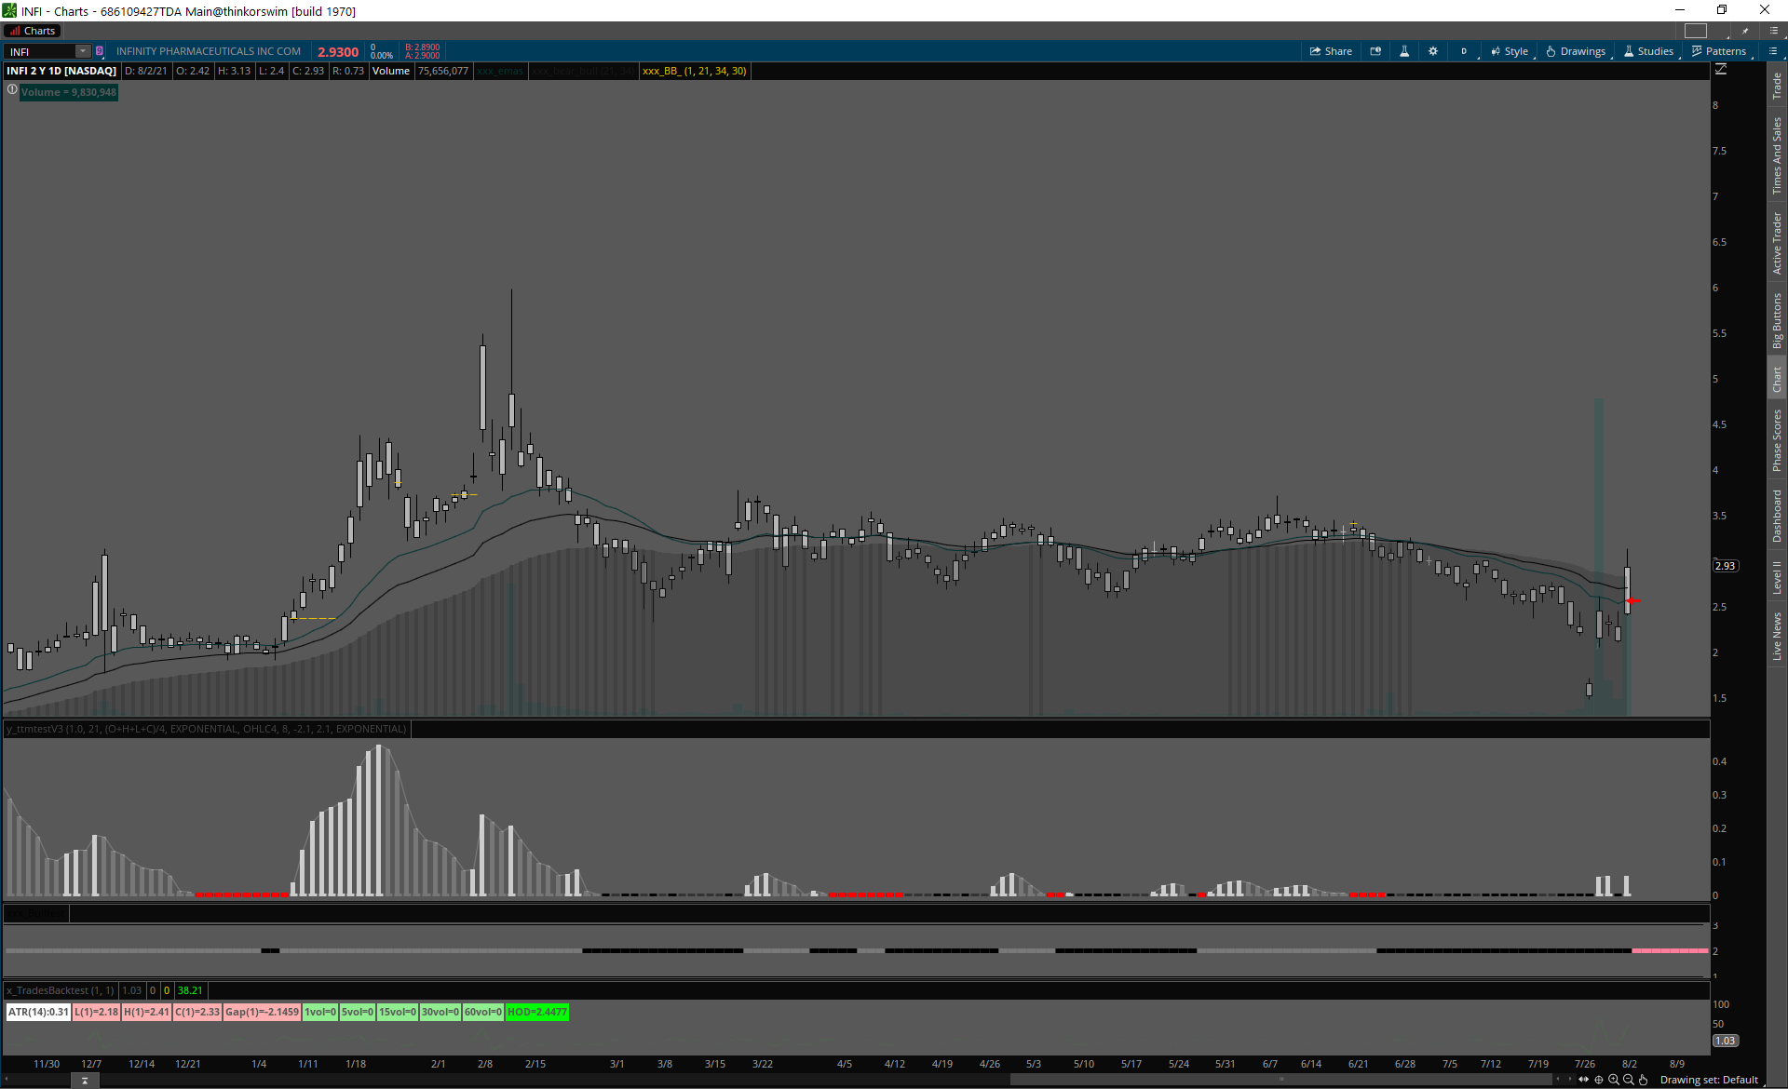Open the Patterns menu button
The width and height of the screenshot is (1788, 1089).
click(x=1719, y=51)
